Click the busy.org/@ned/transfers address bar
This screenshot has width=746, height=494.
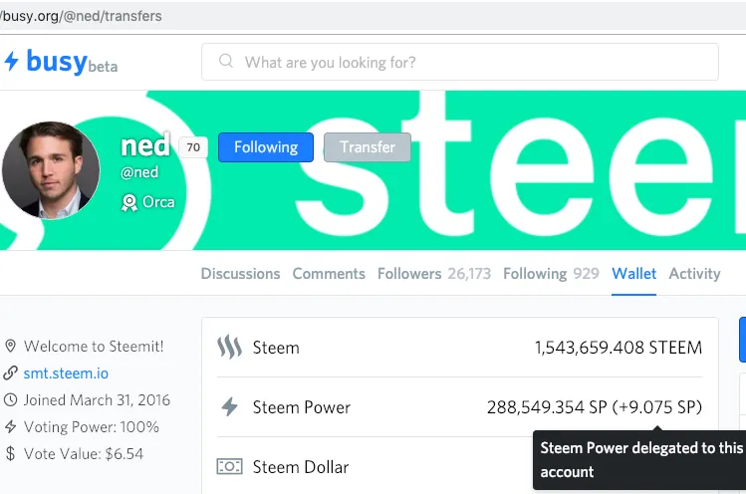(x=373, y=16)
